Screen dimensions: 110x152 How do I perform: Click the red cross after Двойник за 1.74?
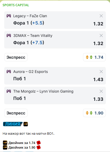[39, 143]
